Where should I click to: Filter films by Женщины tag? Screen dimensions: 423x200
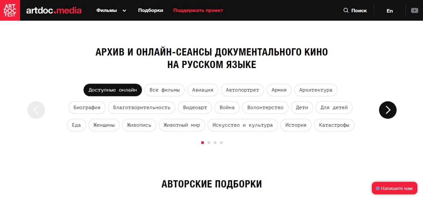tap(104, 125)
